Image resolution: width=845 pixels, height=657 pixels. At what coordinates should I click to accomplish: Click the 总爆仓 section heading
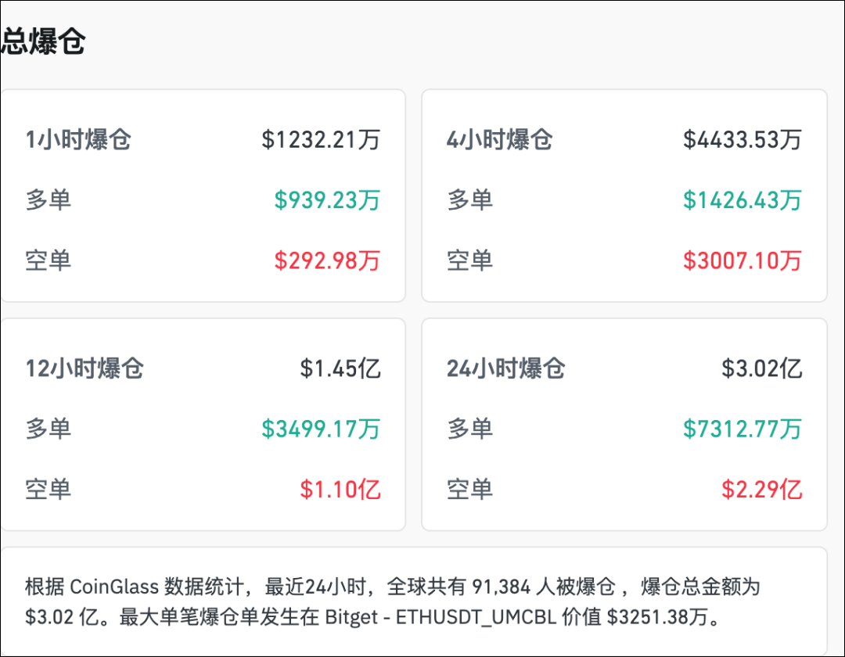[x=42, y=41]
